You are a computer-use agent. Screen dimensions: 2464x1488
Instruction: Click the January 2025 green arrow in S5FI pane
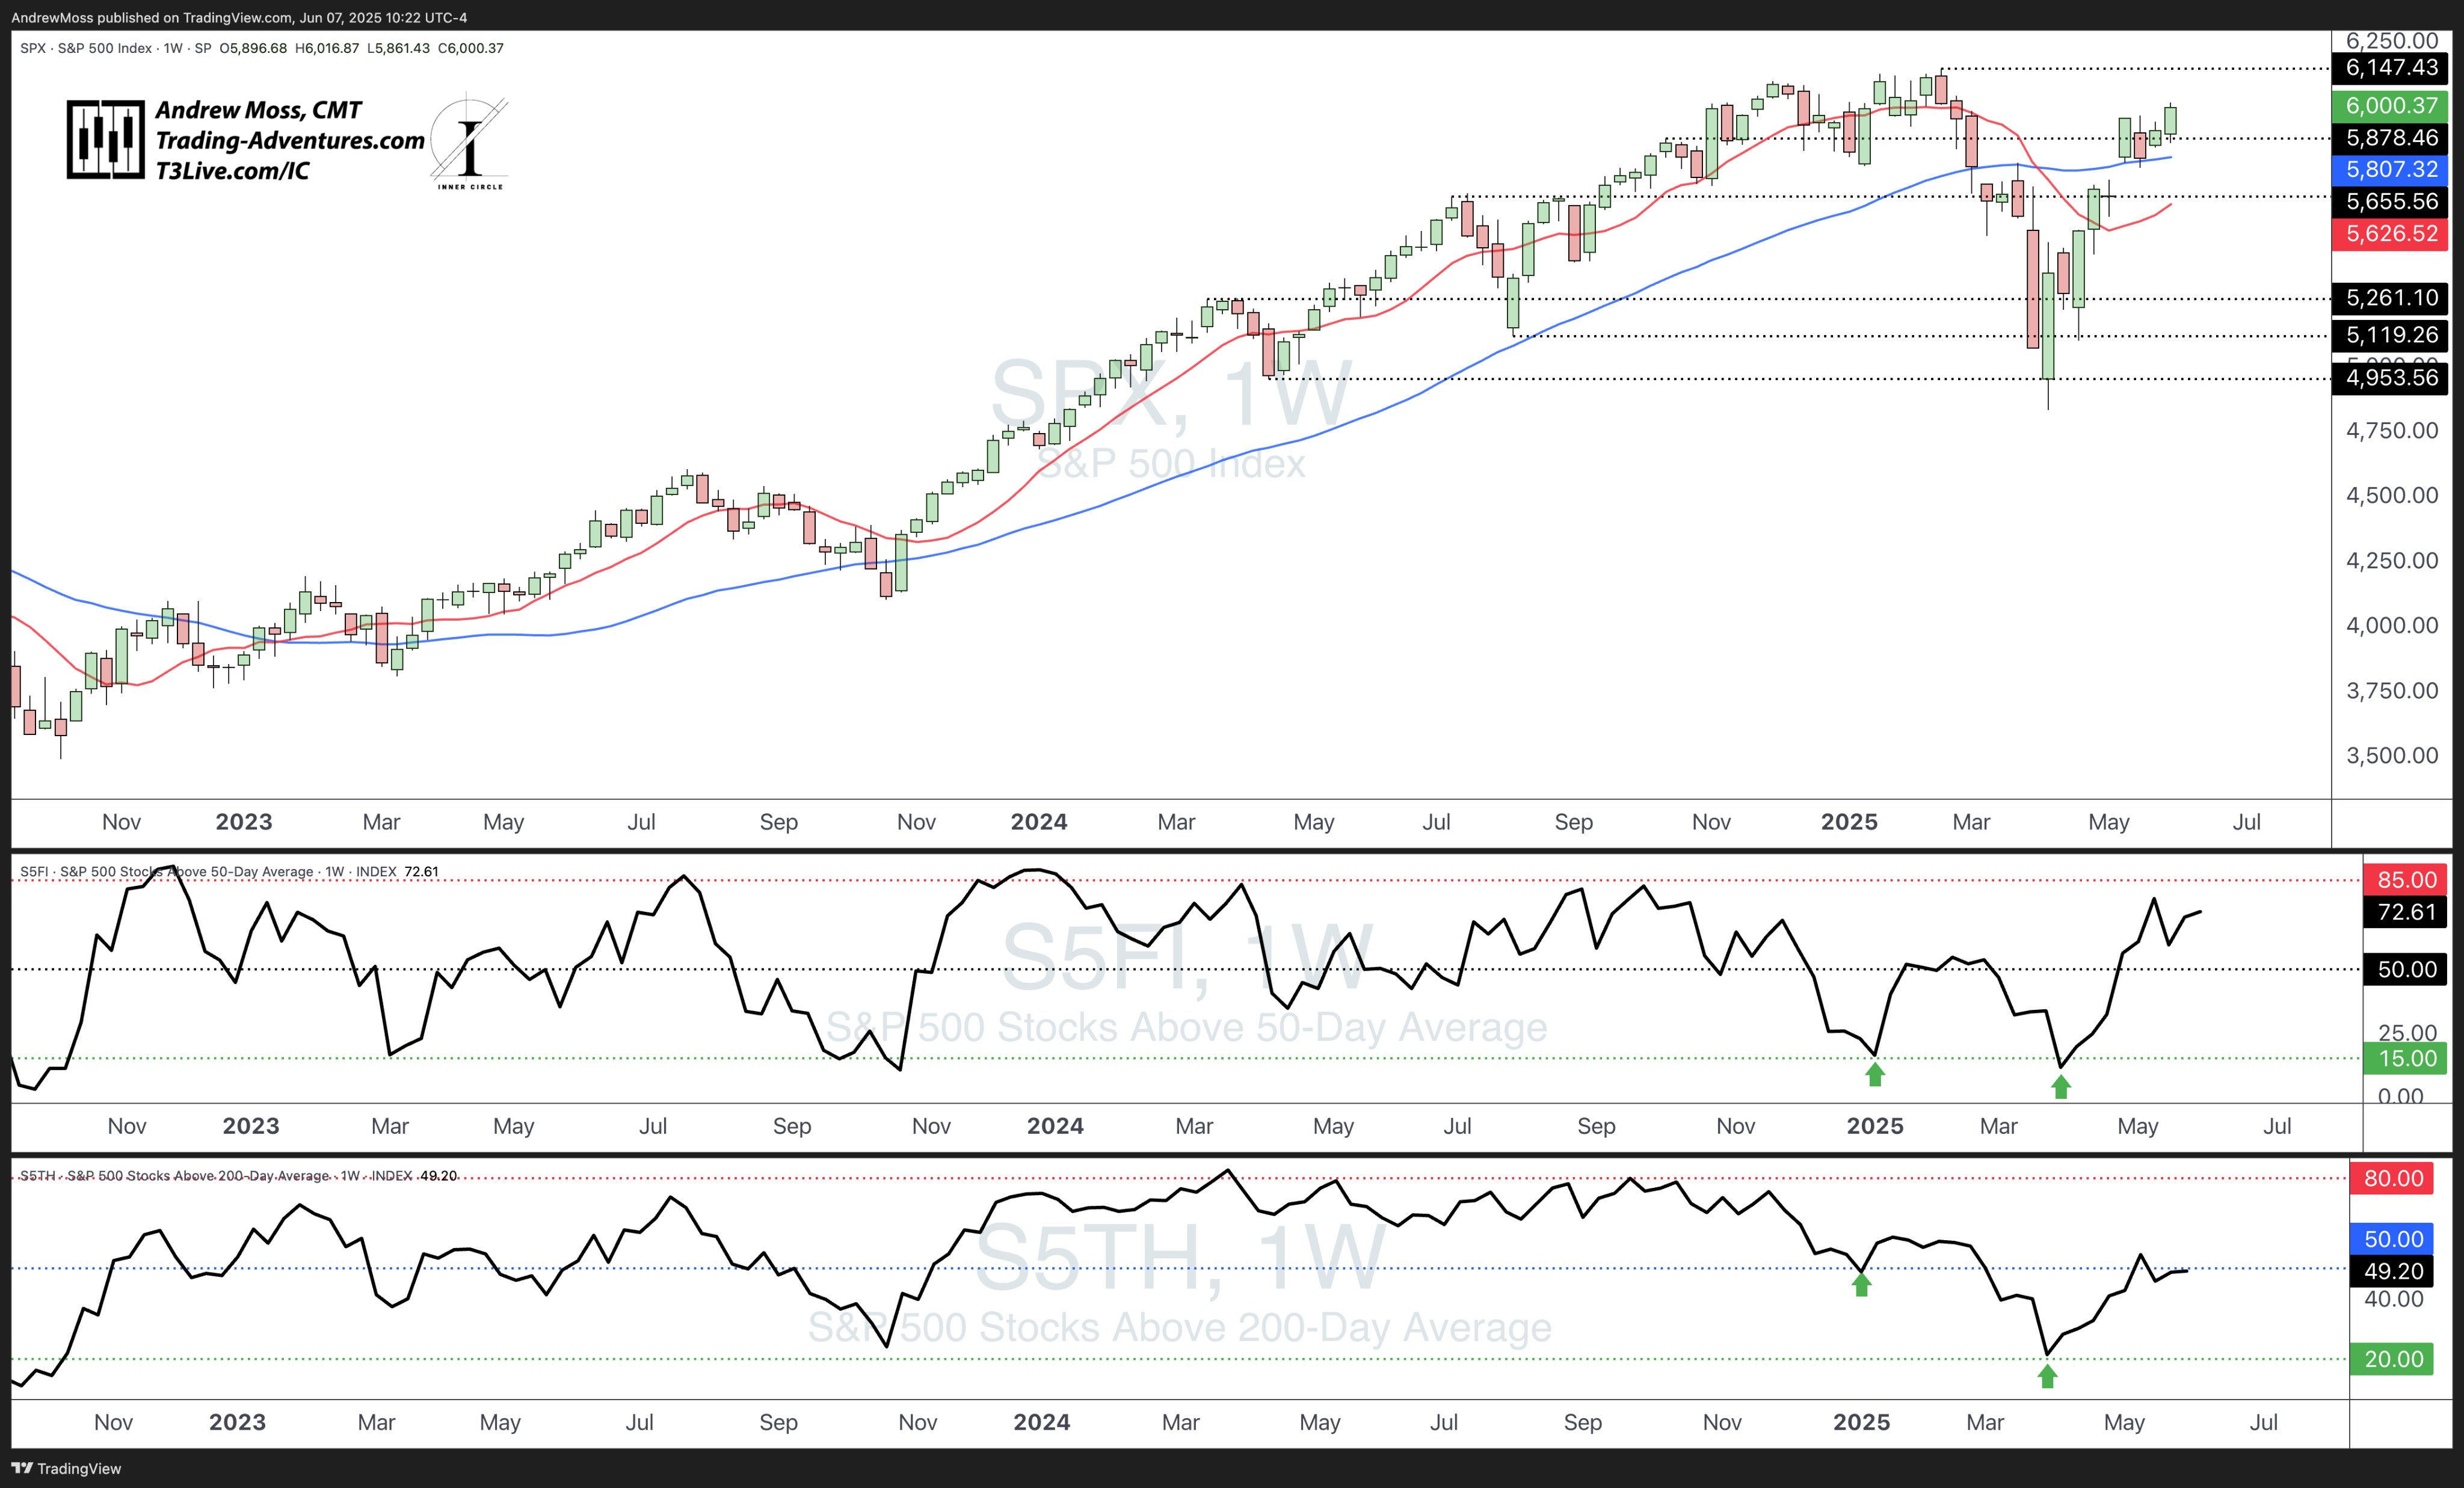1875,1075
